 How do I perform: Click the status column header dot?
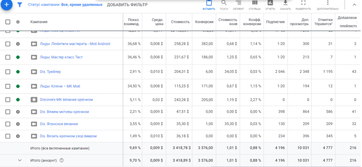(18, 22)
